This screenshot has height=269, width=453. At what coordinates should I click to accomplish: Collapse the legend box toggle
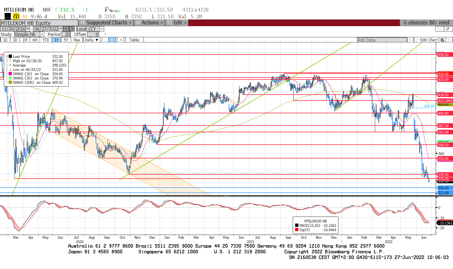[x=7, y=57]
